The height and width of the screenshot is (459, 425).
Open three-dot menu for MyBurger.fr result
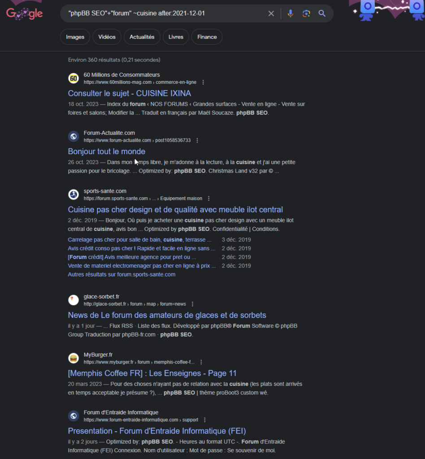[x=201, y=362]
